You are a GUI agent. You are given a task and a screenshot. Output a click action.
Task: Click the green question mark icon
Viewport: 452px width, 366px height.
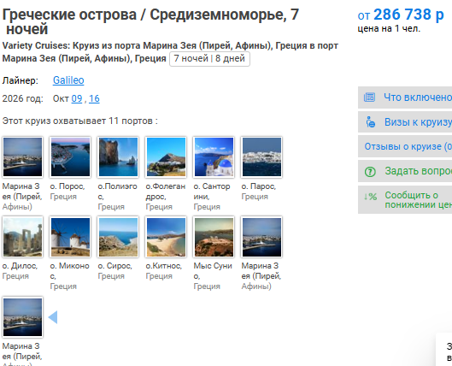(x=370, y=172)
